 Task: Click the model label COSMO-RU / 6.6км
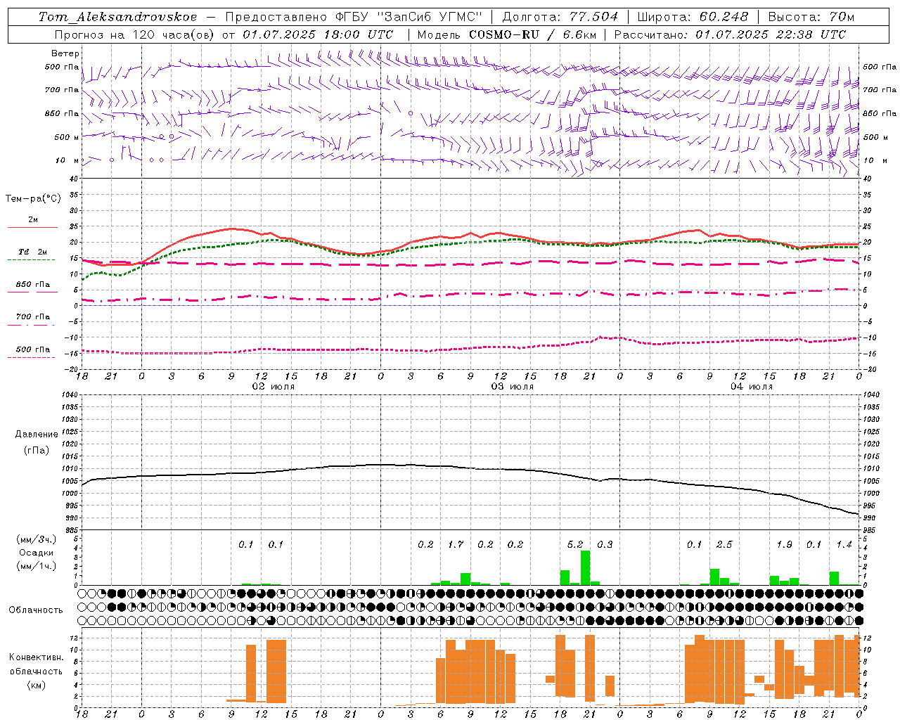532,34
